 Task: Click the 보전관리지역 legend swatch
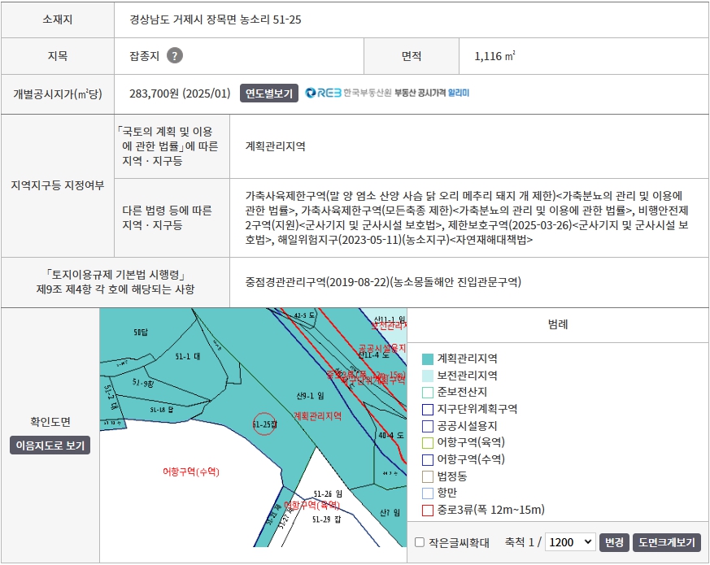pos(428,376)
